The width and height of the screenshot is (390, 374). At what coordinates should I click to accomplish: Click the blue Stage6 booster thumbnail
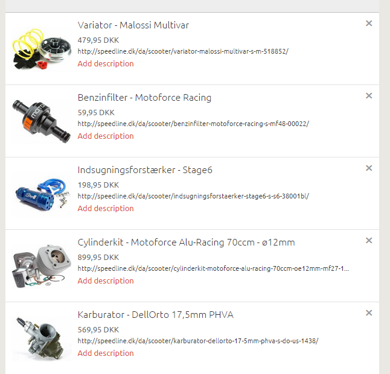pyautogui.click(x=42, y=194)
